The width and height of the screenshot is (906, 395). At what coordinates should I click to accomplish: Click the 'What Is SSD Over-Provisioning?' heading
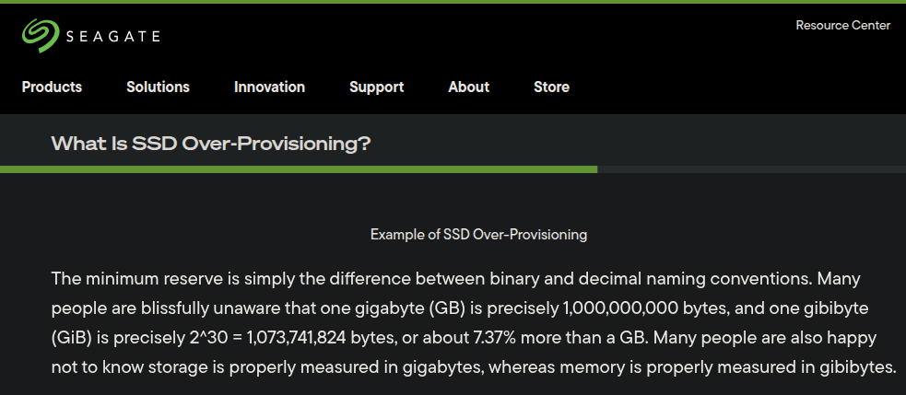pos(211,144)
